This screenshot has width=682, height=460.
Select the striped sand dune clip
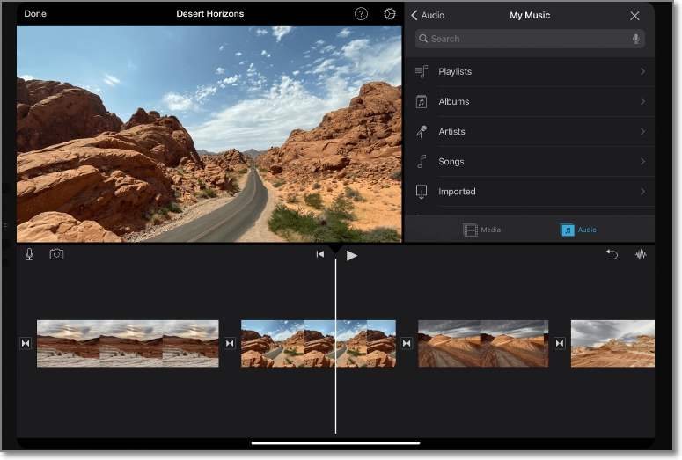483,344
